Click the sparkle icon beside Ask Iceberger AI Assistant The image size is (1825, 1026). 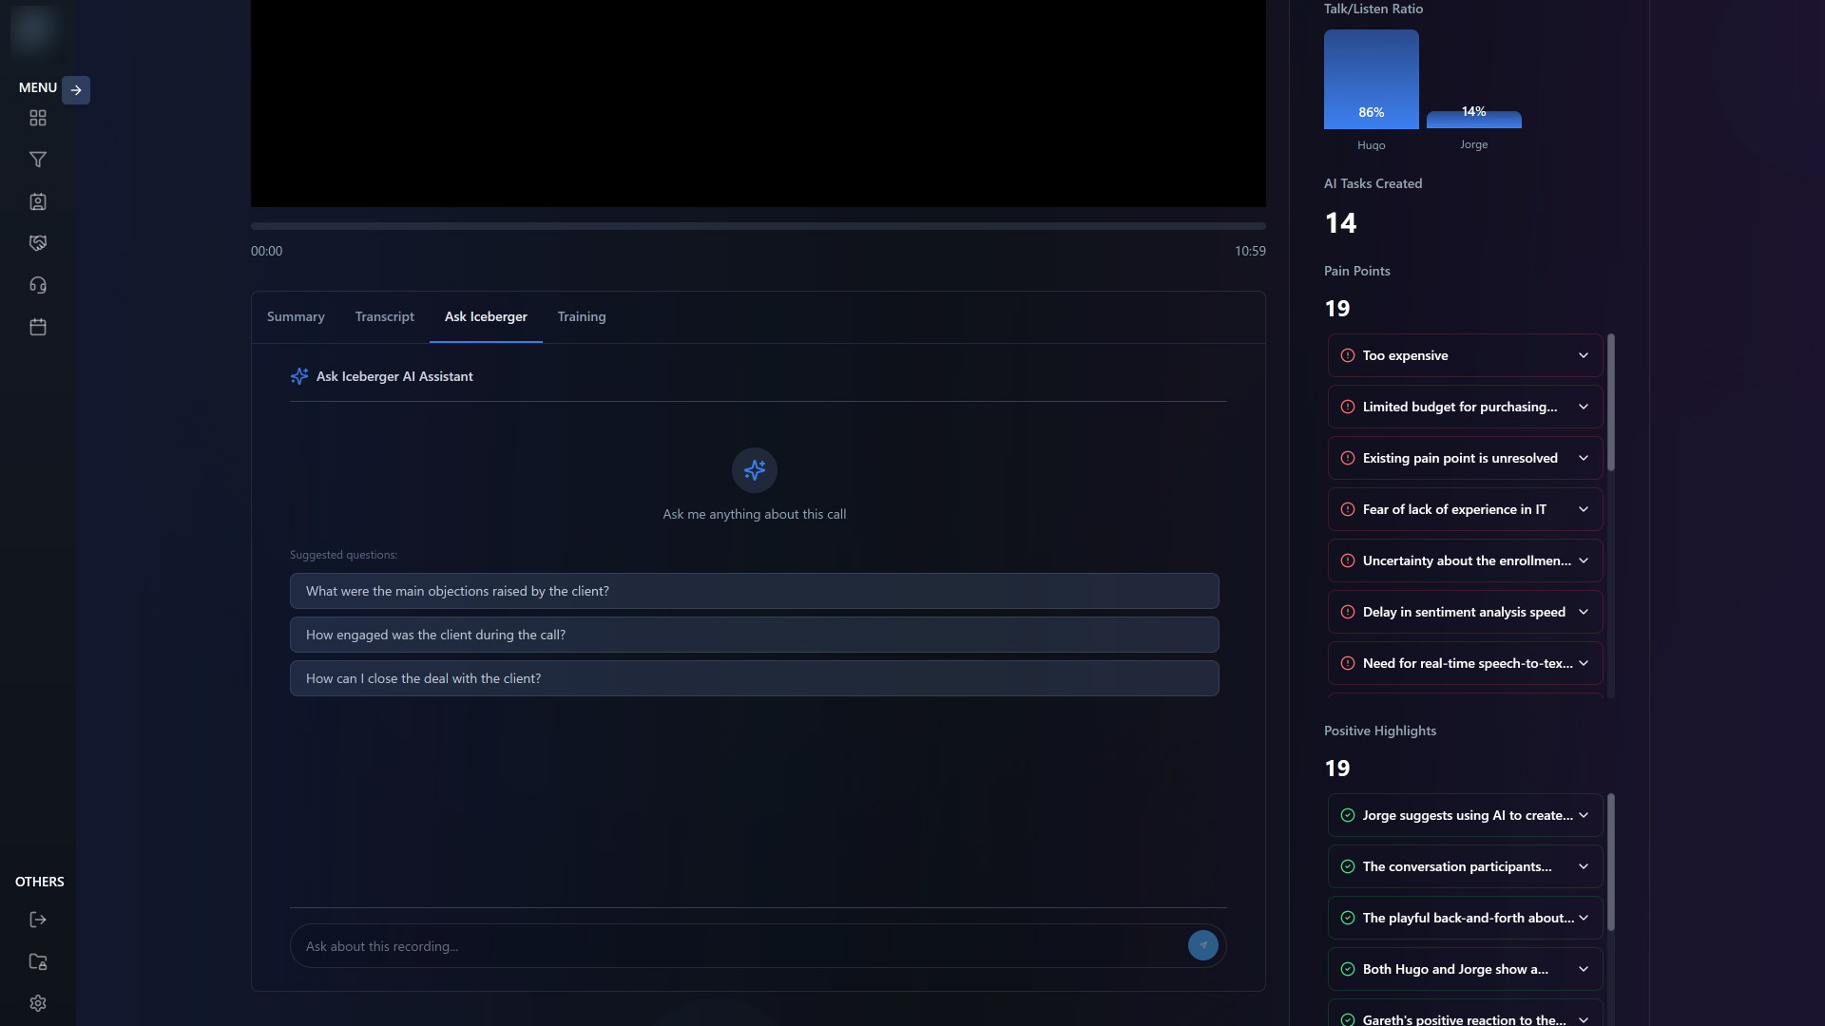[299, 376]
